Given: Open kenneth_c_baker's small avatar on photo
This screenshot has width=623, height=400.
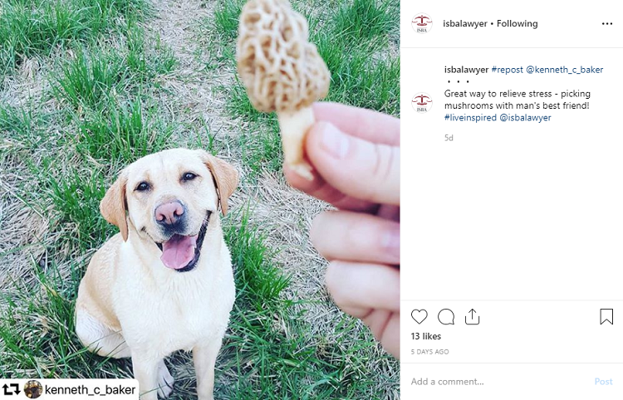Looking at the screenshot, I should pos(33,389).
